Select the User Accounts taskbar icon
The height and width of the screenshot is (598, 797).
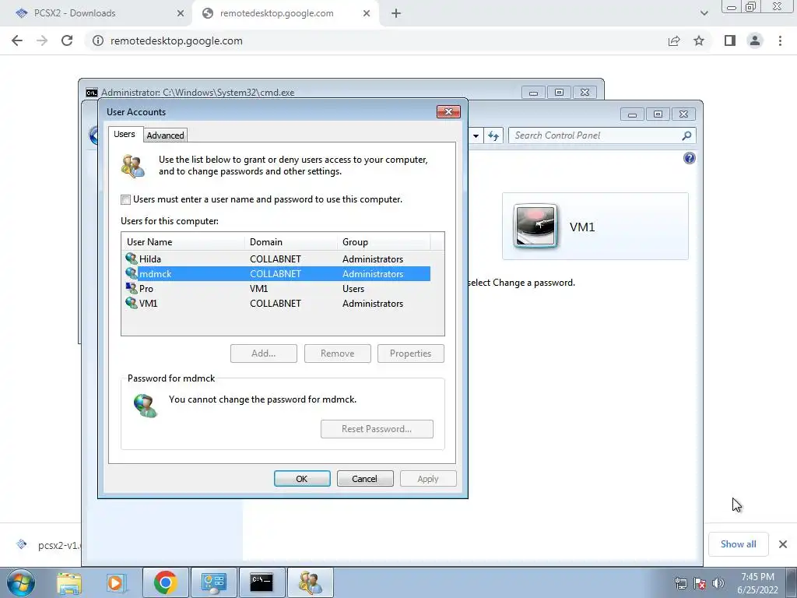point(310,582)
